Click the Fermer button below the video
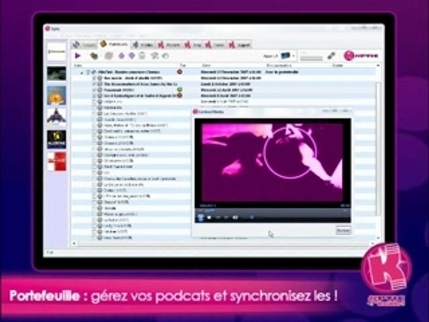 (343, 230)
